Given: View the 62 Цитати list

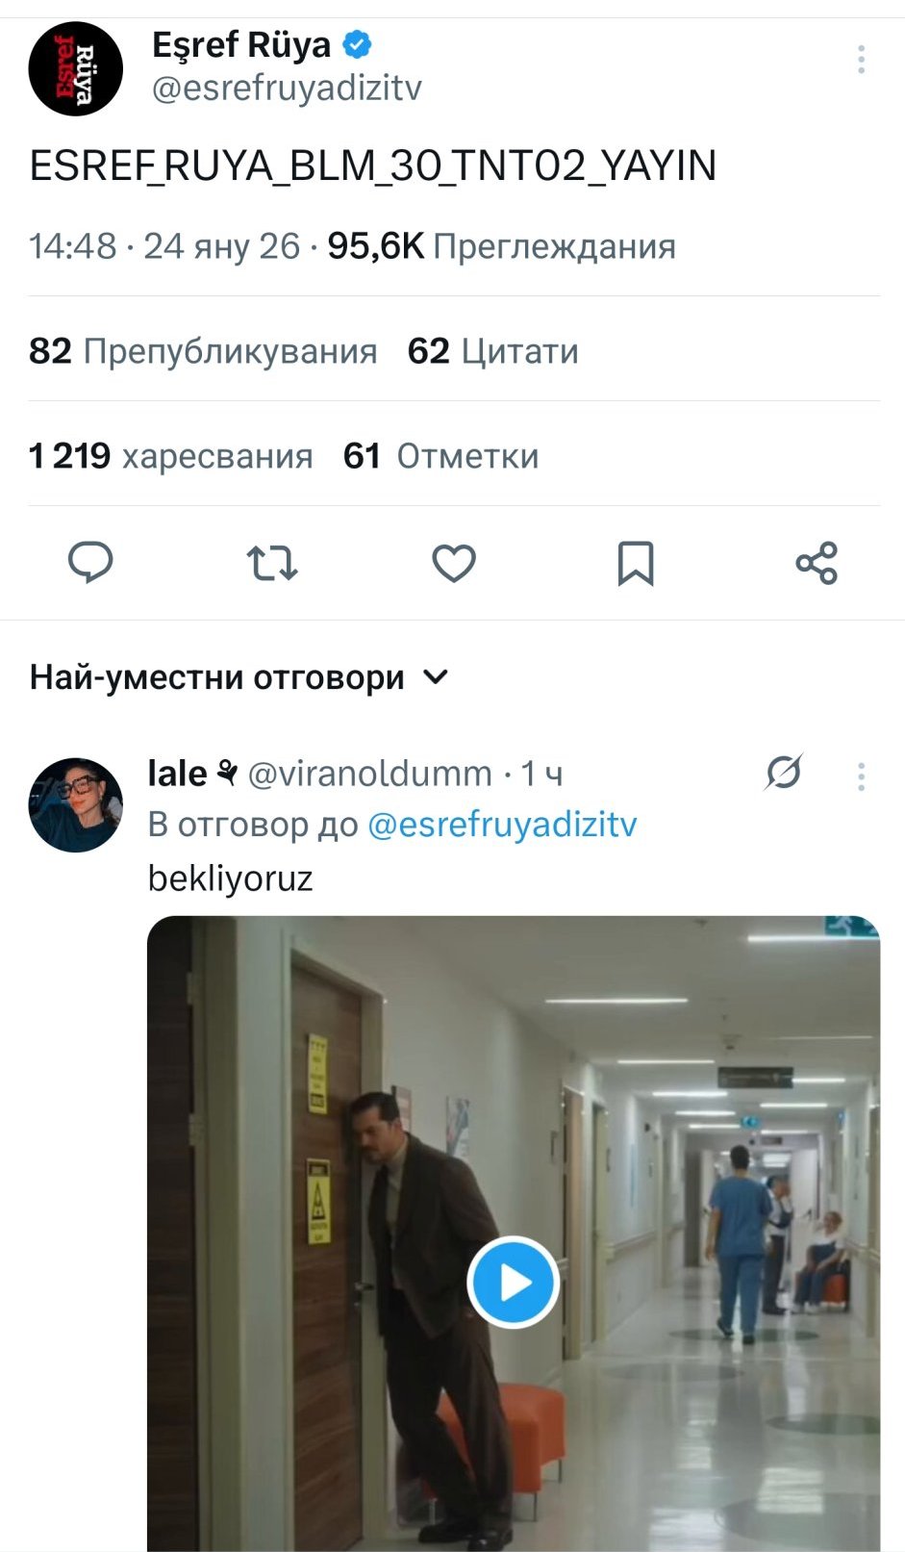Looking at the screenshot, I should 492,351.
